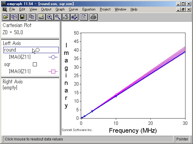Screen dimensions: 193x144
Task: Click the Zoom Out magnifier icon
Action: pos(58,17)
